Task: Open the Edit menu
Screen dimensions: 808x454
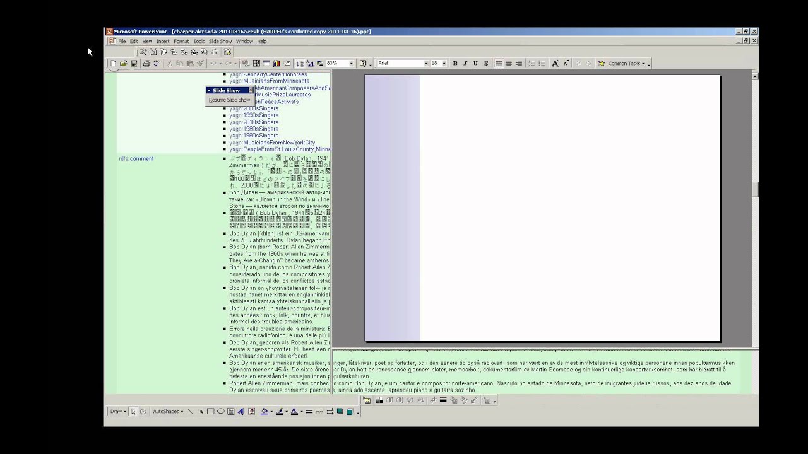Action: coord(134,41)
